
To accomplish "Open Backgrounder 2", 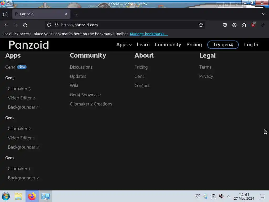I will coord(23,178).
